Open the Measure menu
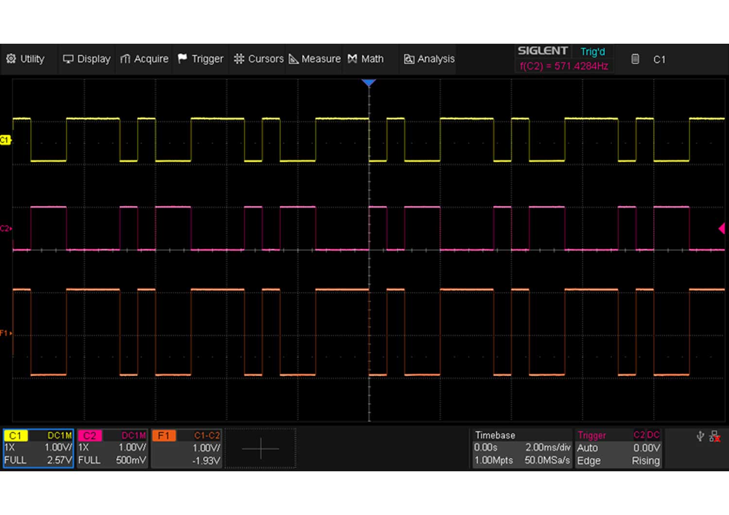 314,59
